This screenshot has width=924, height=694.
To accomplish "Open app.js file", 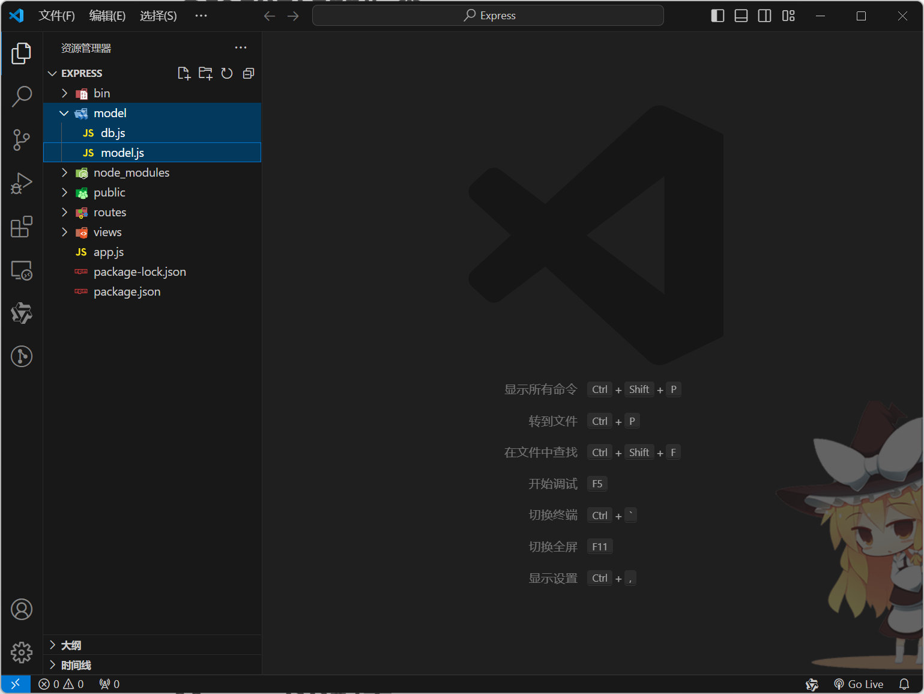I will click(152, 252).
